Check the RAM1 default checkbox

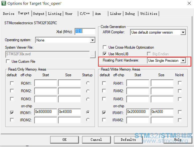104,83
